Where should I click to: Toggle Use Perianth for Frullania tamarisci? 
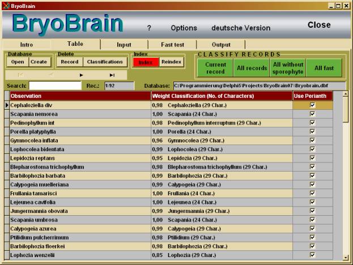click(312, 193)
